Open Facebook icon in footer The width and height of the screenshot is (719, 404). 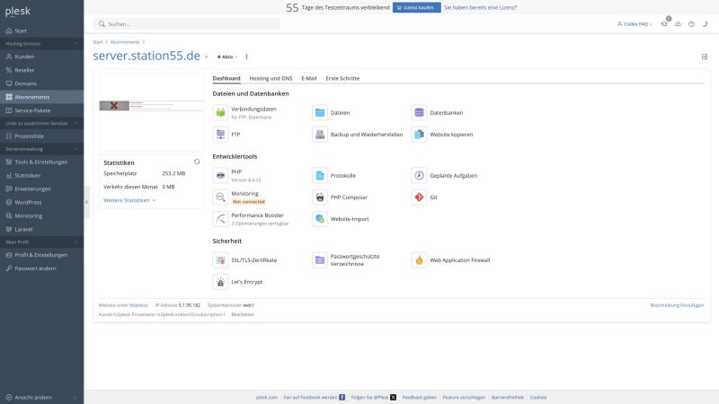(x=342, y=397)
